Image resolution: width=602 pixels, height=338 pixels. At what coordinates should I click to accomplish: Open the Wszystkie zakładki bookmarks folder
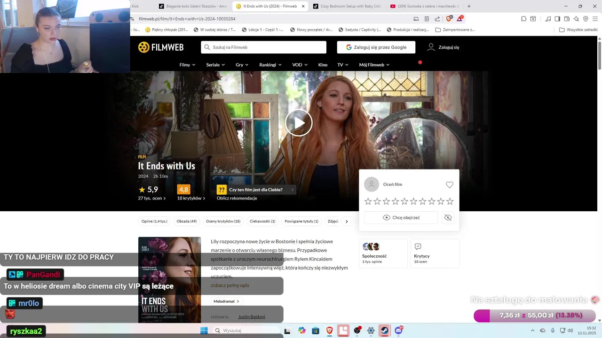point(578,30)
